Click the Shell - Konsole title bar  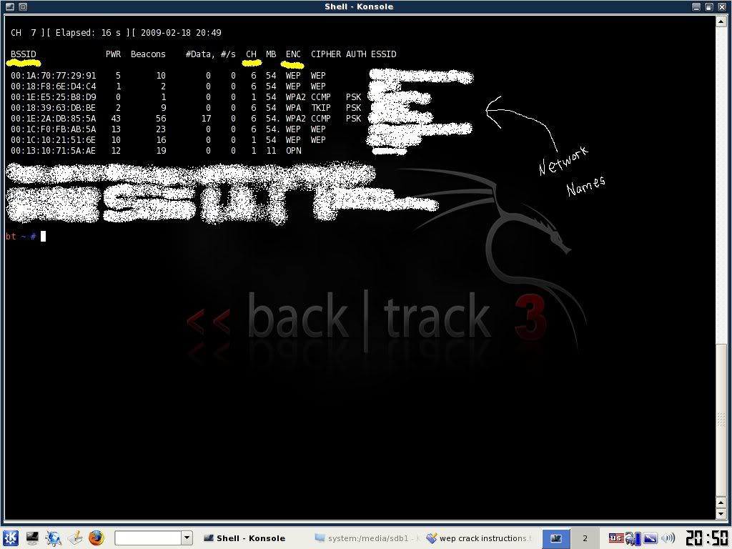pos(359,6)
